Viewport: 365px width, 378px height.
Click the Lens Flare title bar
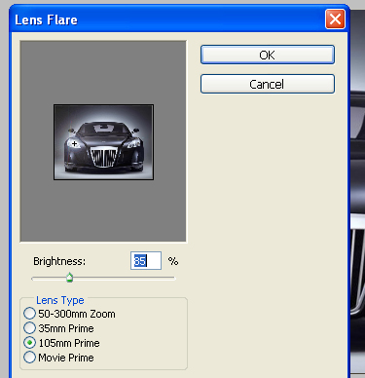tap(168, 19)
